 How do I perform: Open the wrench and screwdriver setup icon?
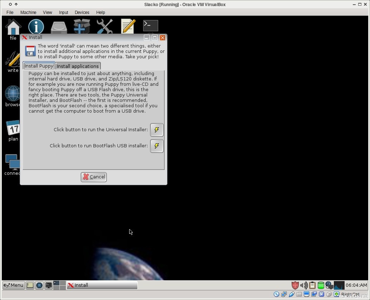104,26
